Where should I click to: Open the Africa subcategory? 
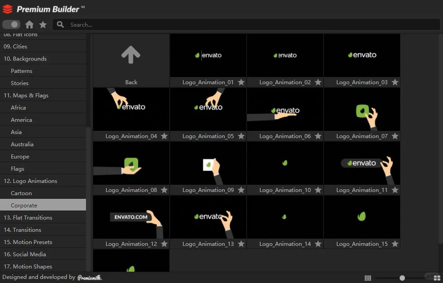[43, 107]
